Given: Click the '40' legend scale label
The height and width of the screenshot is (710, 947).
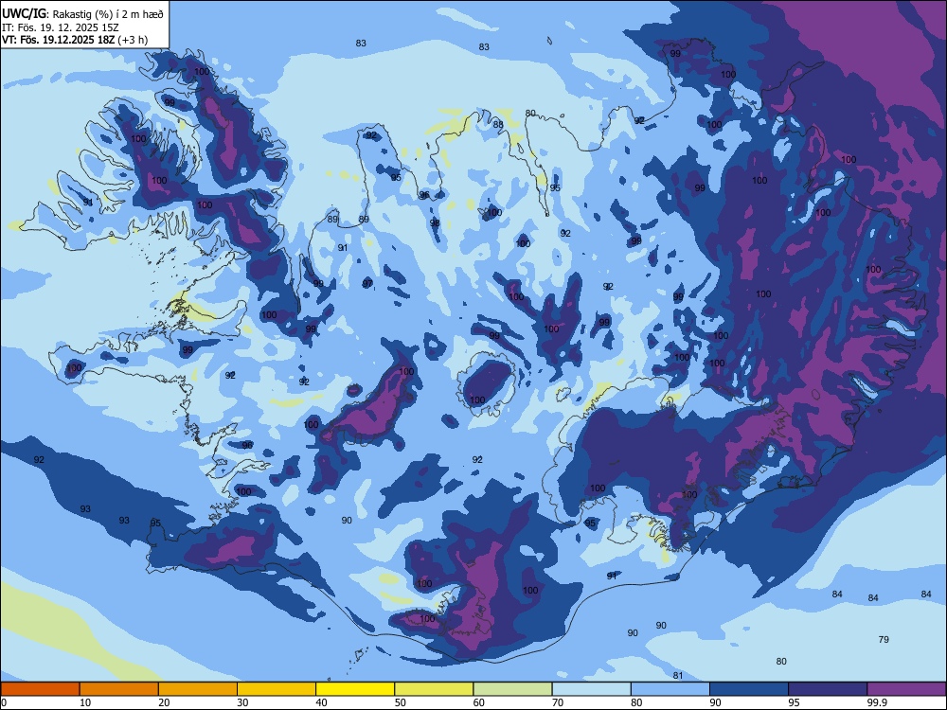Looking at the screenshot, I should point(322,702).
